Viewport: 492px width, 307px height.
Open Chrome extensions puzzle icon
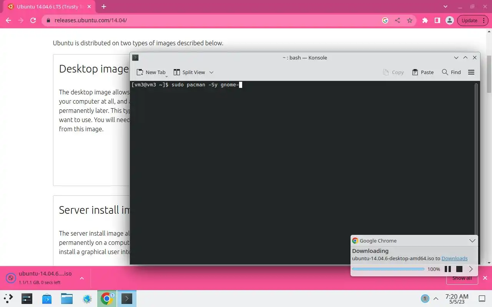[x=425, y=20]
